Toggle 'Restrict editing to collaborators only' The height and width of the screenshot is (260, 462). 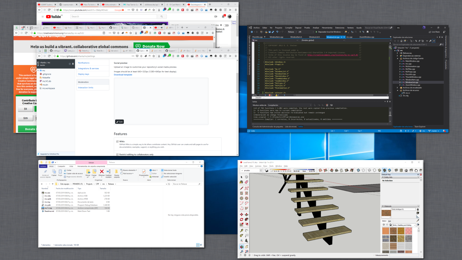point(117,154)
